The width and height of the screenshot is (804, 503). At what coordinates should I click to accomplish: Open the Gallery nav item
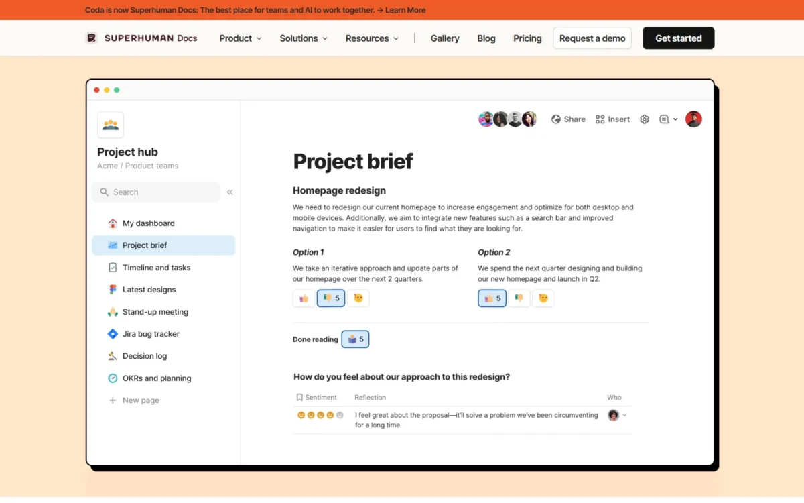(x=445, y=38)
